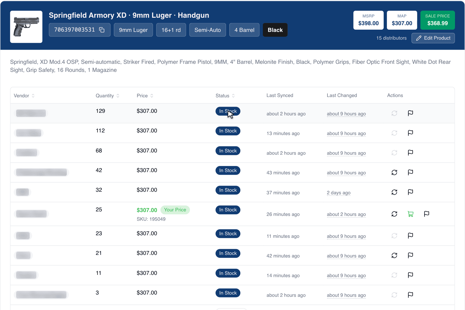Flag the vendor row with quantity 129
465x310 pixels.
point(410,113)
